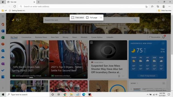Select the Business News tab
This screenshot has height=97, width=173.
point(41,37)
